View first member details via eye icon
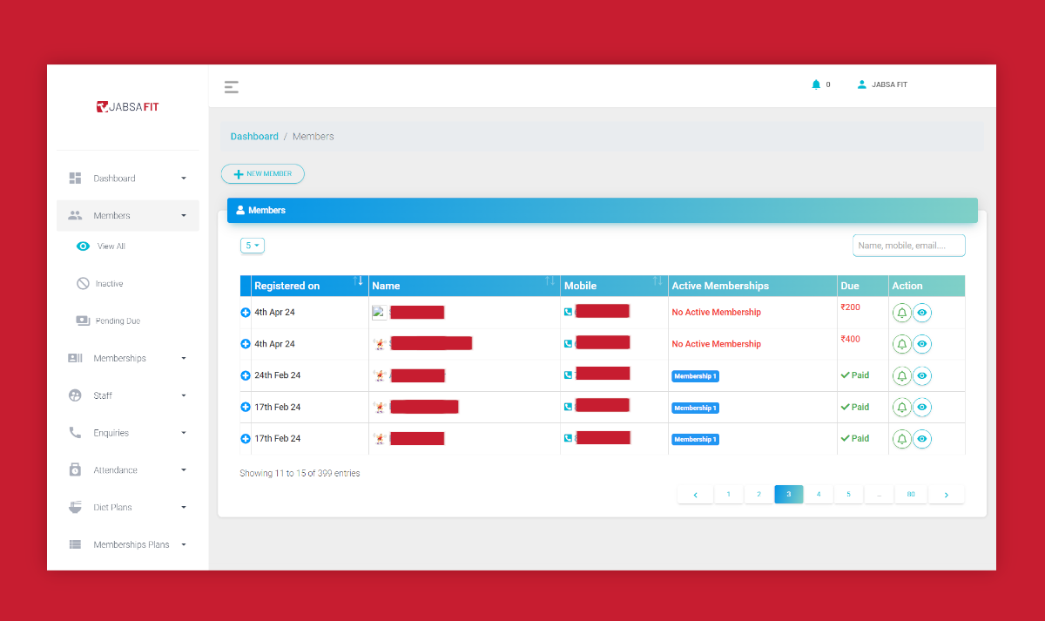The width and height of the screenshot is (1045, 621). pos(922,312)
